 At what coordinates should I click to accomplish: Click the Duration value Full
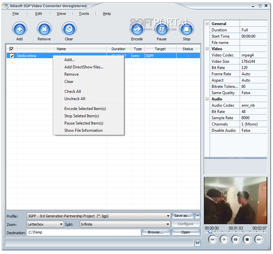click(253, 30)
